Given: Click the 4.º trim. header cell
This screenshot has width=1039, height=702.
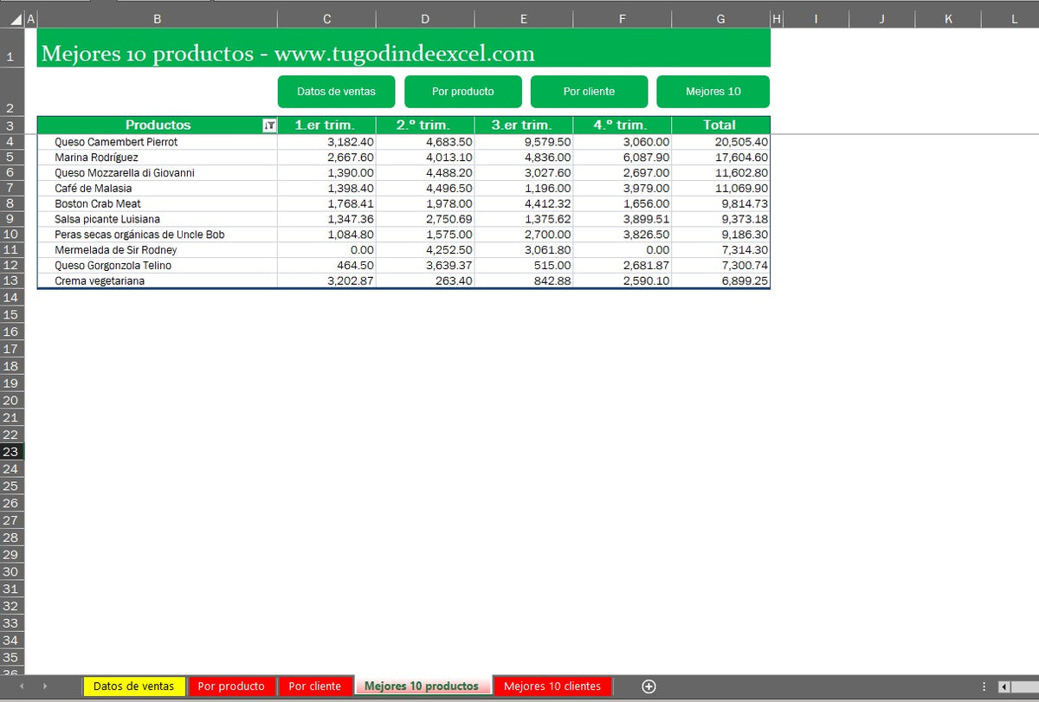Looking at the screenshot, I should point(622,125).
